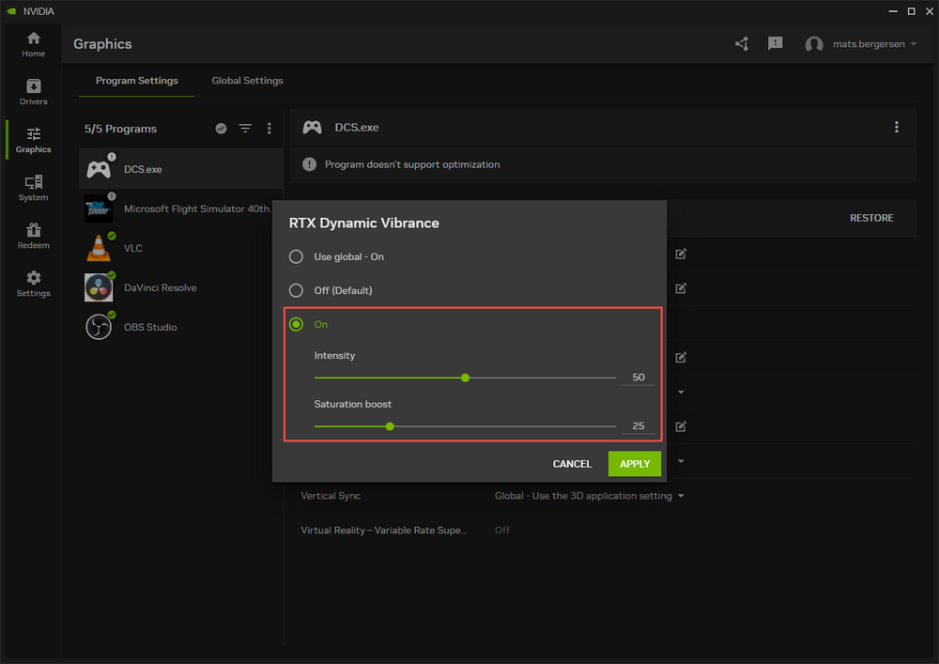Open filter icon in programs list
939x664 pixels.
[245, 129]
